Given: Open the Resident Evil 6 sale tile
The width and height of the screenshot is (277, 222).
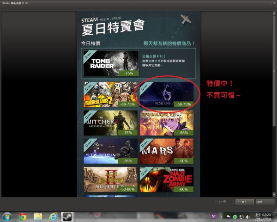Looking at the screenshot, I should [x=167, y=94].
